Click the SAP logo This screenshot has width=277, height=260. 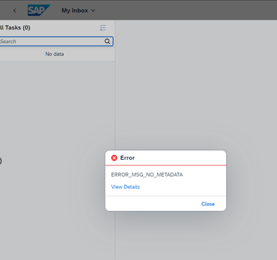[39, 10]
